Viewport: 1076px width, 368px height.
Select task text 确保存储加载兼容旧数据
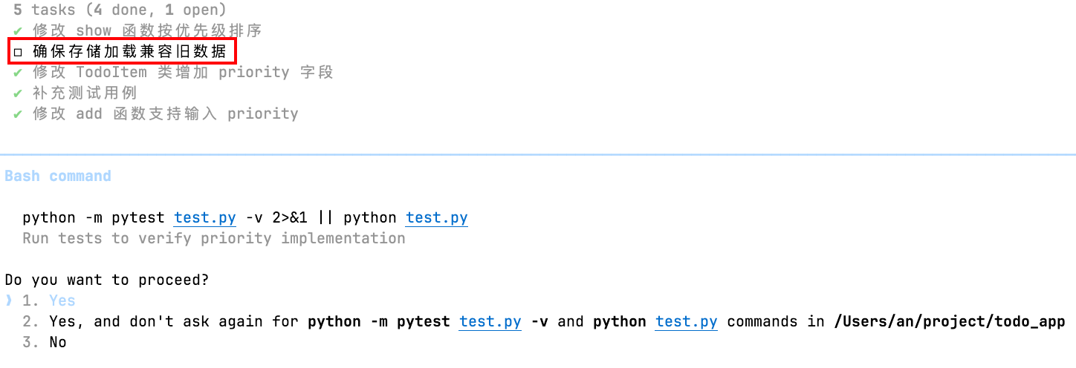129,52
